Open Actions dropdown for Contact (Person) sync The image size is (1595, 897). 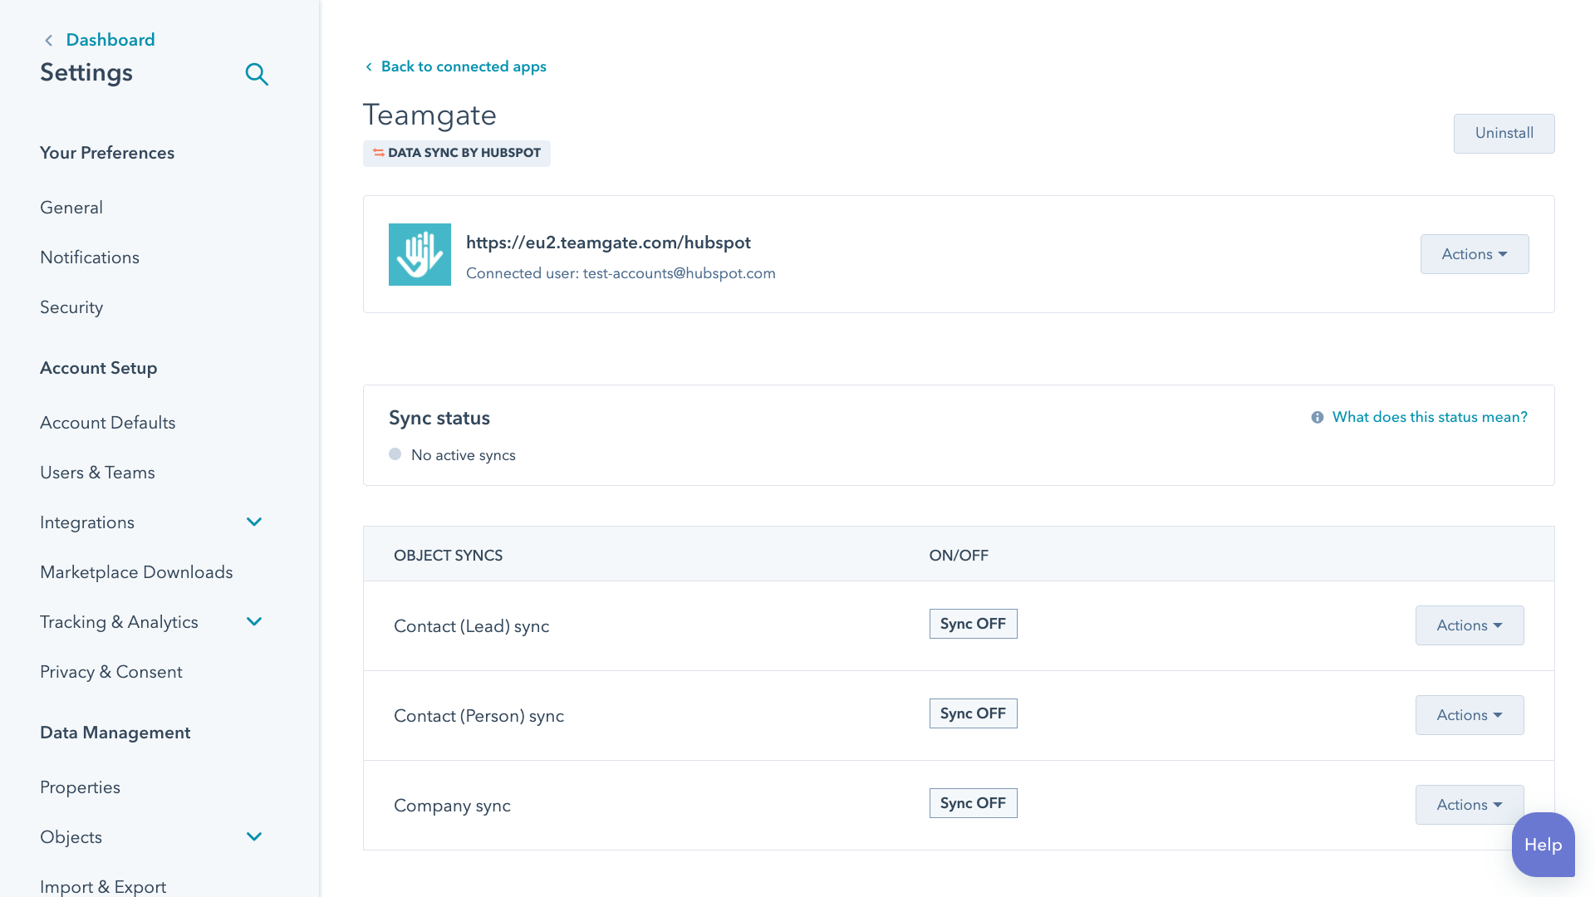[1469, 715]
